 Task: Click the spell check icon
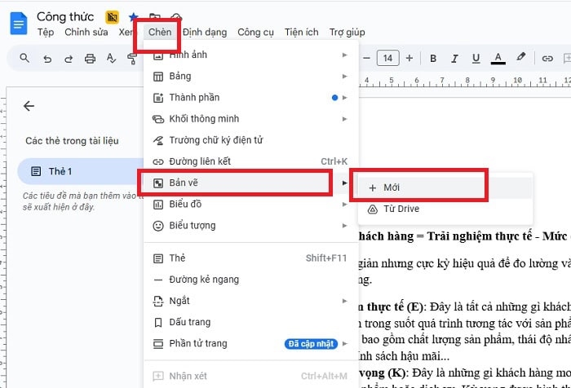point(112,59)
